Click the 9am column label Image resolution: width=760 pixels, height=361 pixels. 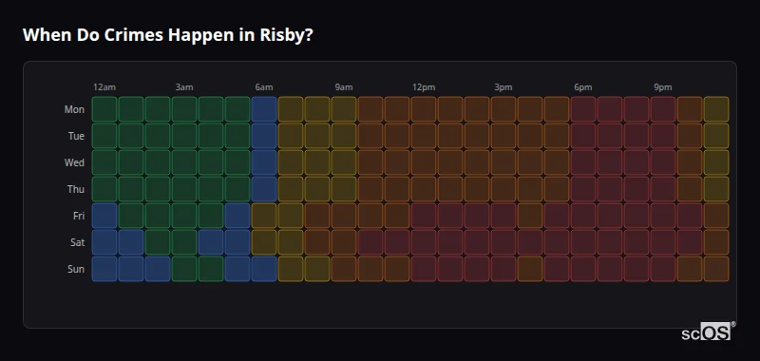344,87
